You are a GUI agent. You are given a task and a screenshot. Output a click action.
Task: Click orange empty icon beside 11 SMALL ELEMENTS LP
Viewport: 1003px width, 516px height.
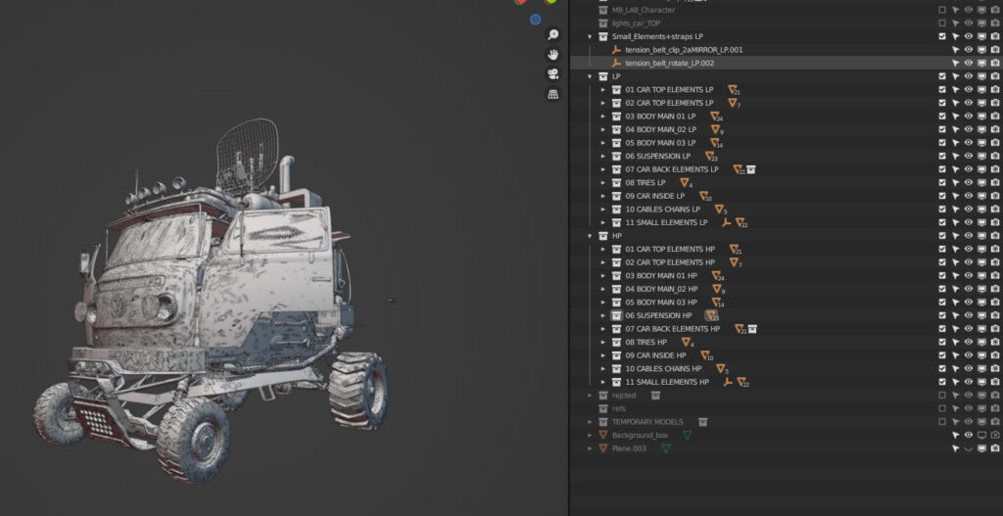pos(726,222)
